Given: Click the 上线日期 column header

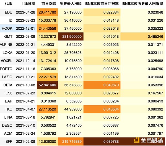Looking at the screenshot, I should pos(28,4).
